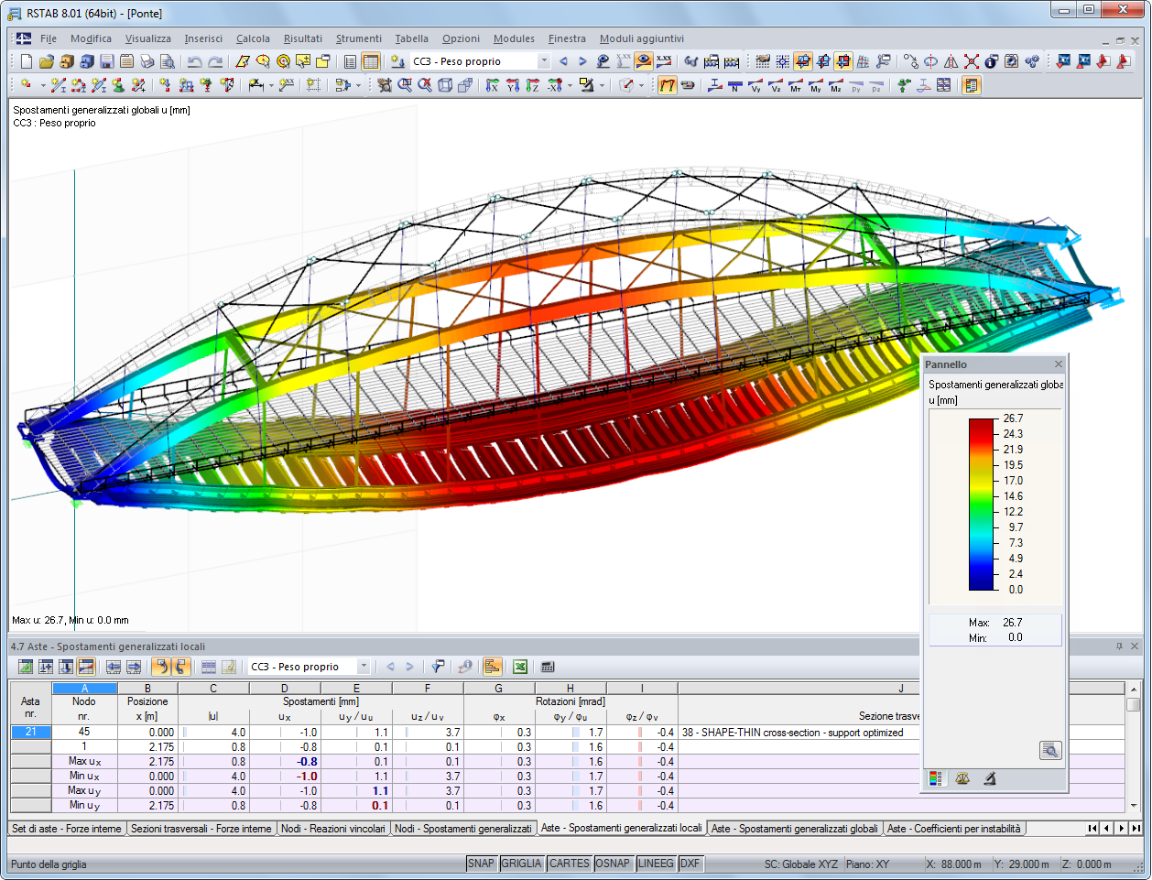This screenshot has width=1152, height=880.
Task: Open the Moduli aggiuntivi menu
Action: tap(642, 38)
